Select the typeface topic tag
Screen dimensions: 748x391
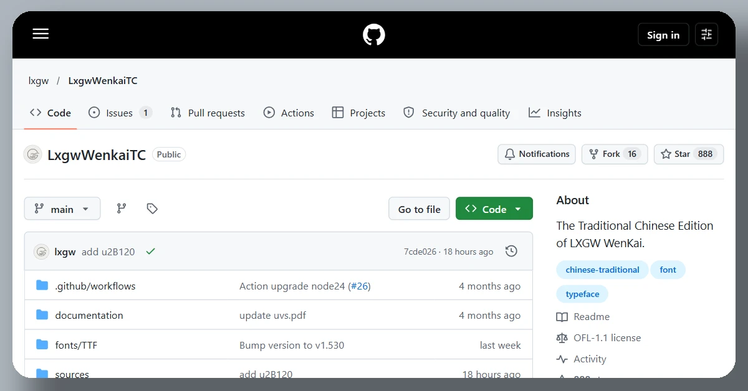click(582, 294)
